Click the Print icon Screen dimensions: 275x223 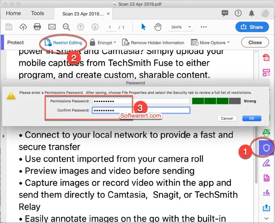[37, 26]
